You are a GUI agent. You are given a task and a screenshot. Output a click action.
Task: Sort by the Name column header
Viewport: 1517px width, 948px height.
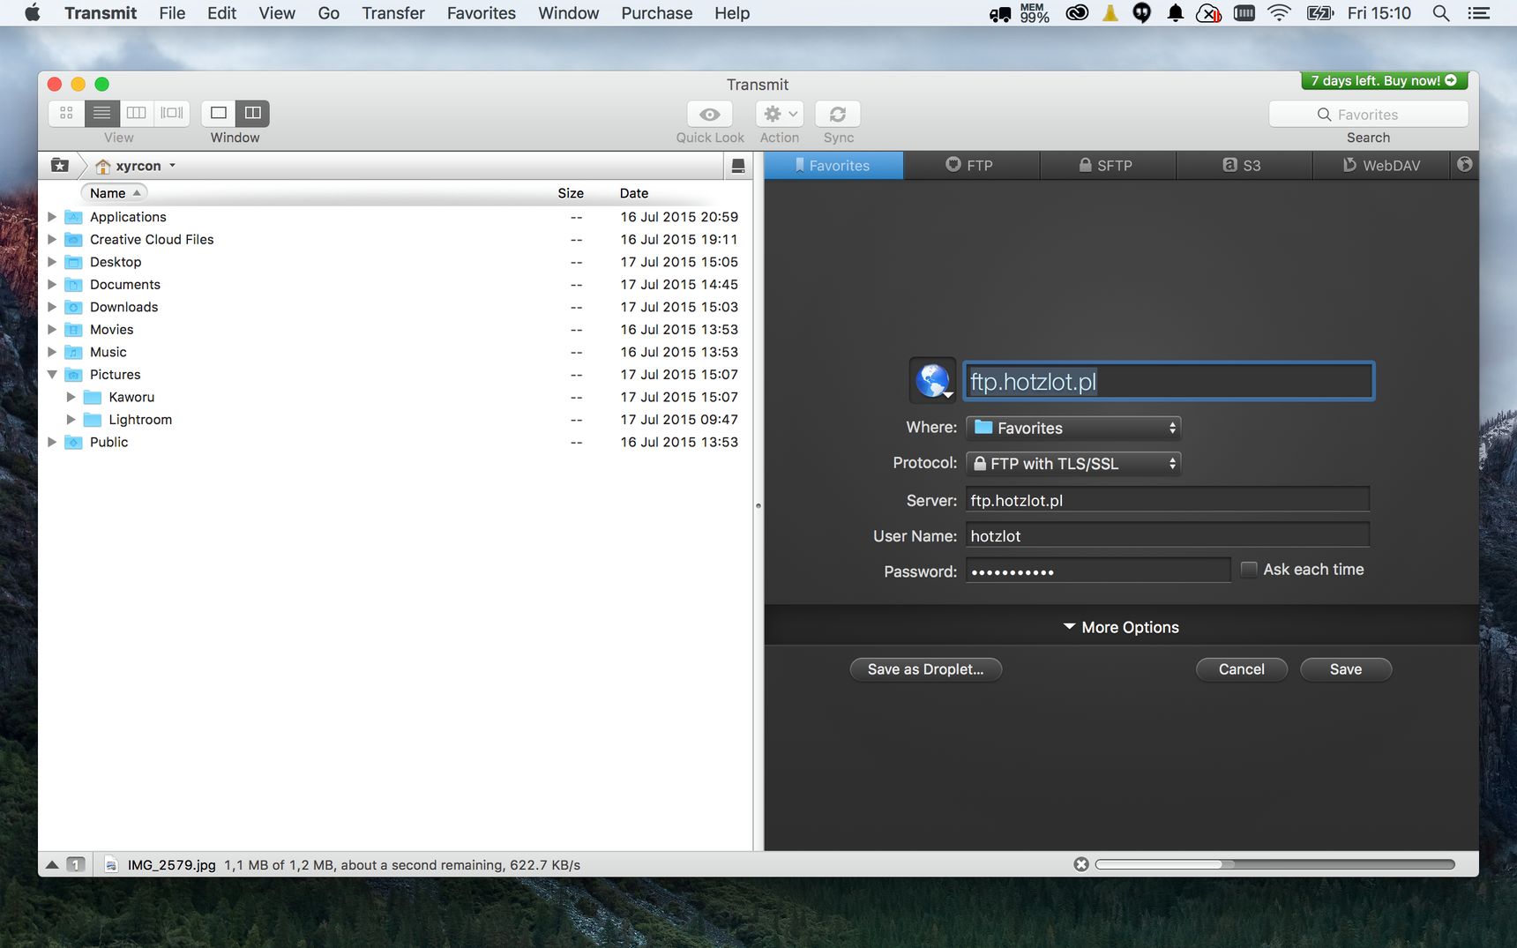click(x=113, y=193)
